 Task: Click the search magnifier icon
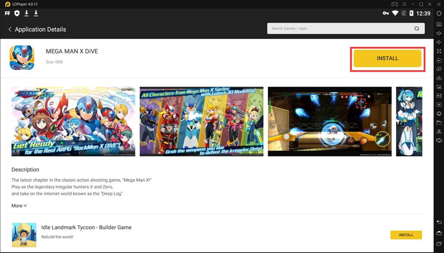pos(417,28)
